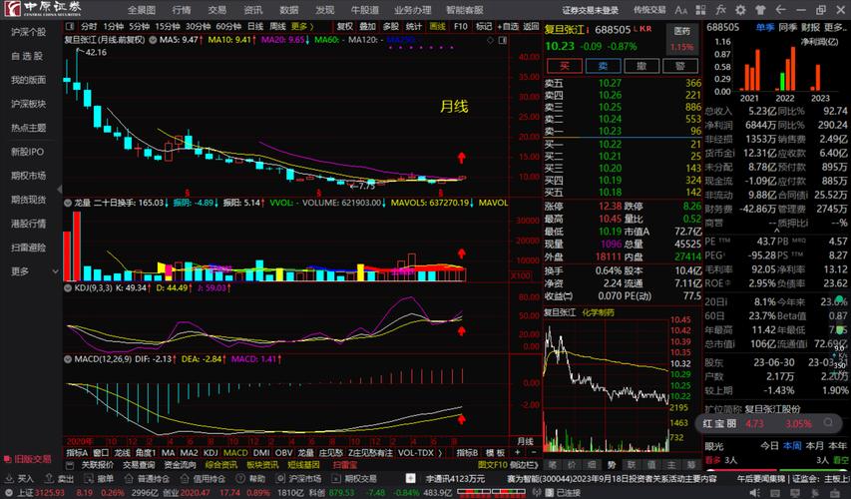
Task: Toggle the MACD(12,26,9) indicator circle
Action: 68,359
